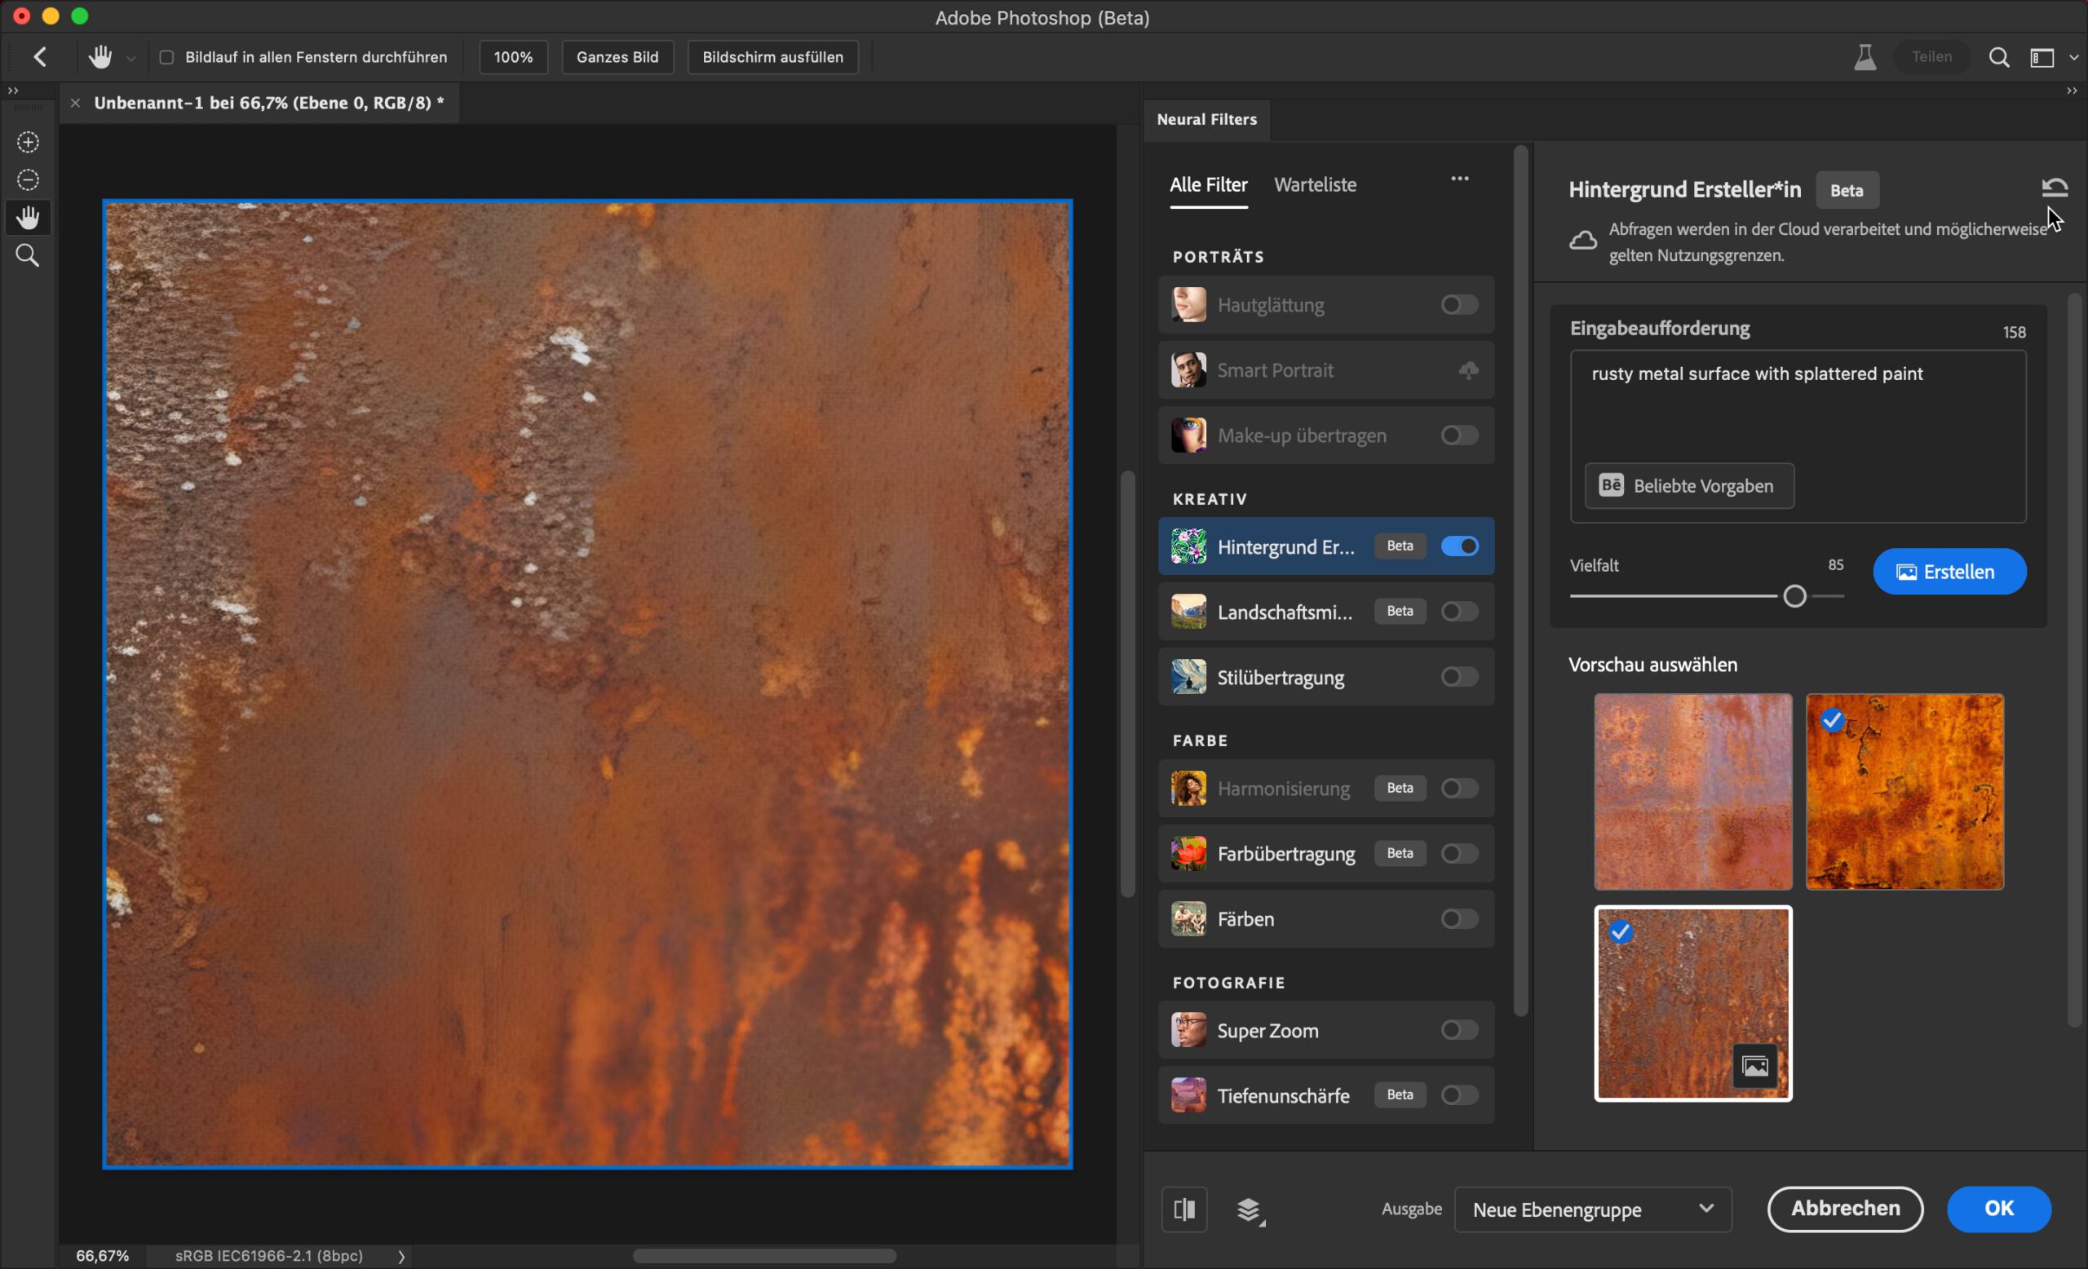
Task: Expand the workspace layout dropdown arrow
Action: (x=2073, y=58)
